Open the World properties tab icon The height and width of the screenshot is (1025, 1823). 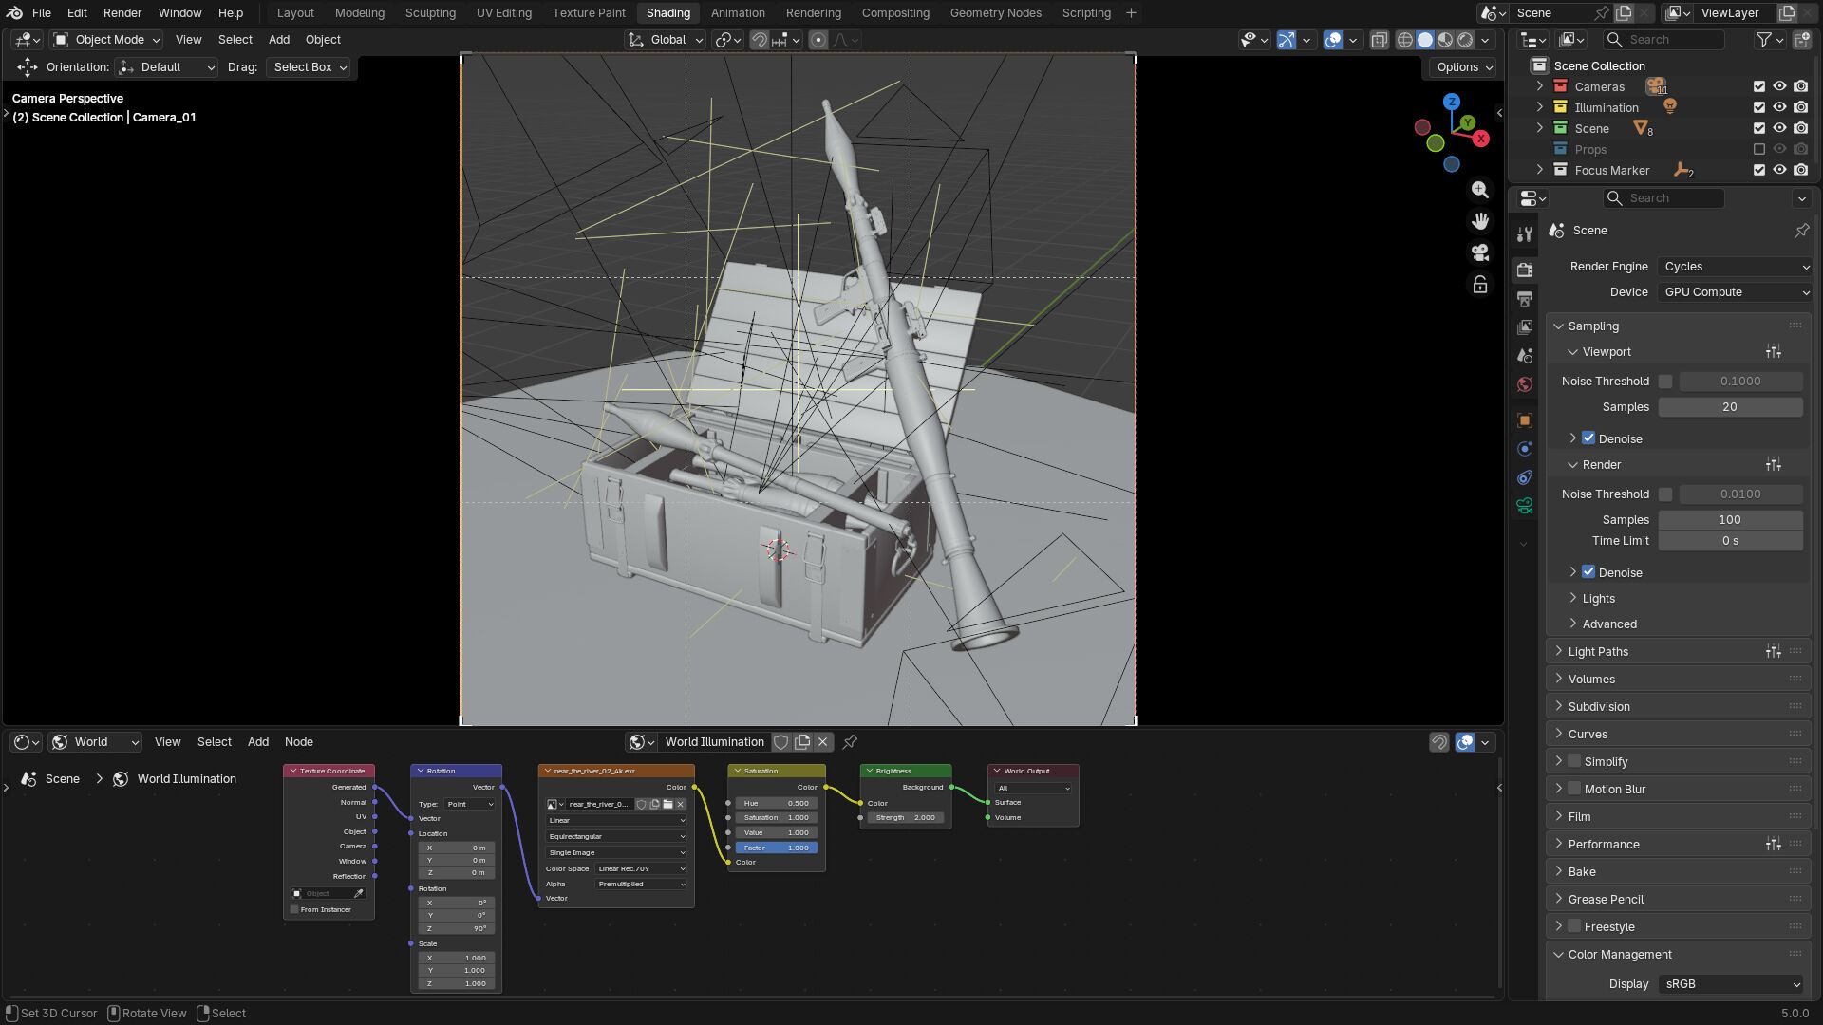pyautogui.click(x=1525, y=384)
